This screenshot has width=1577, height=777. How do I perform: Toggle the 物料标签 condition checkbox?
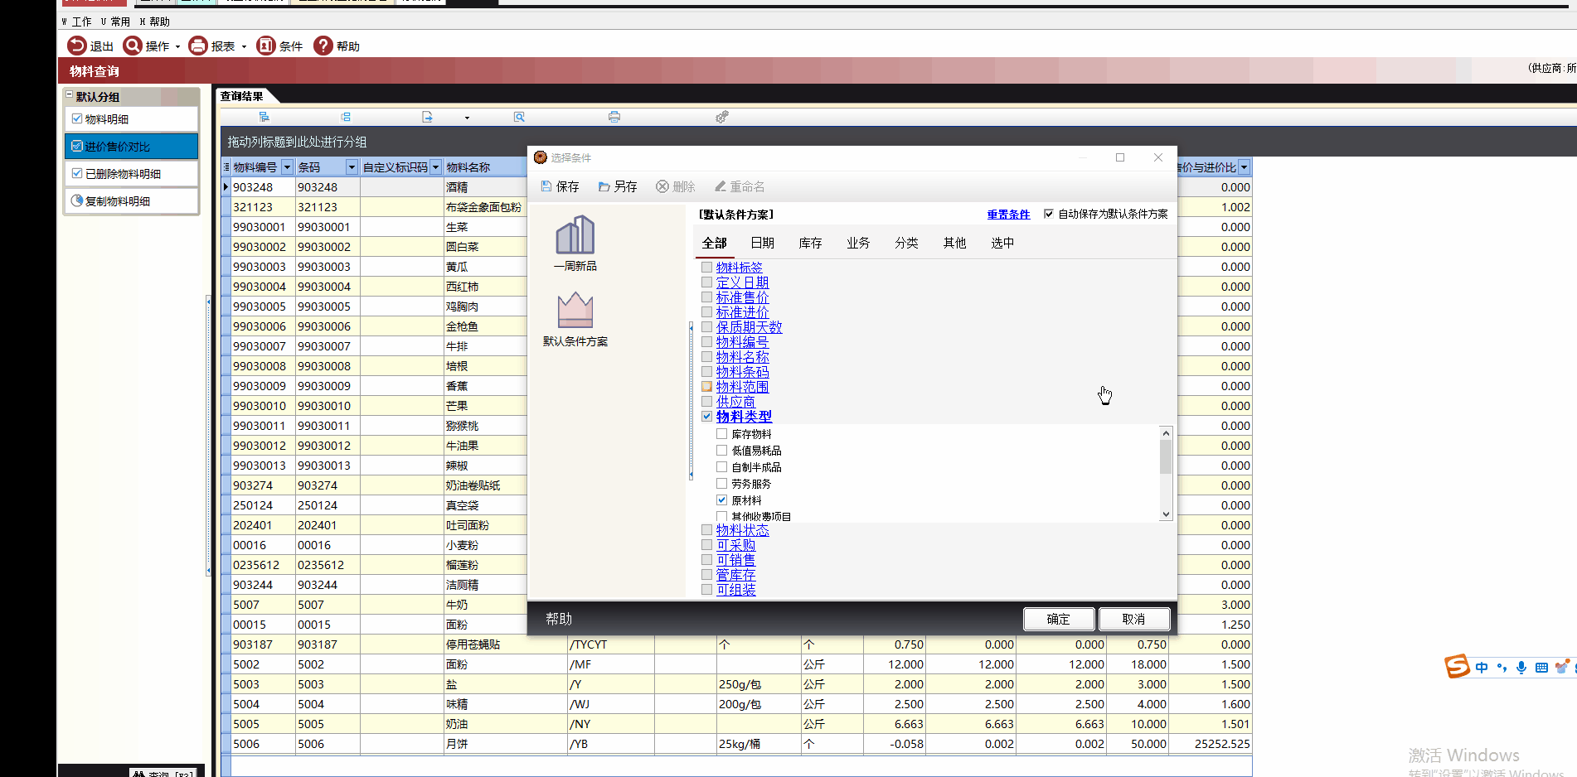(706, 267)
